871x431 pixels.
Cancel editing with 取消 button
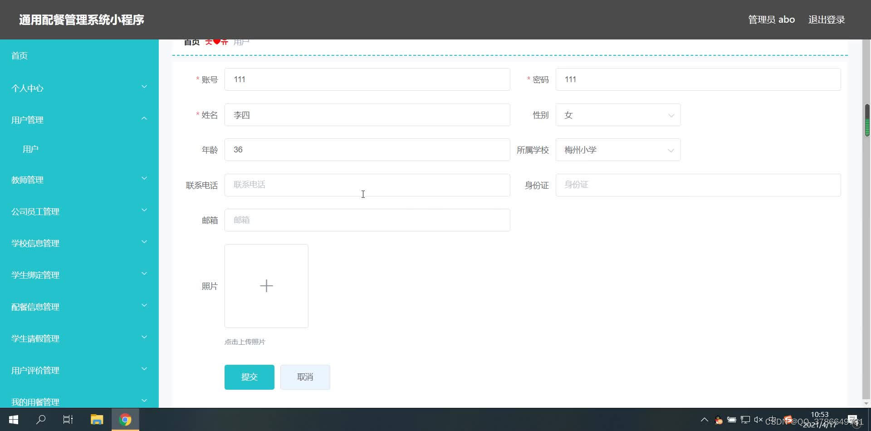point(305,377)
